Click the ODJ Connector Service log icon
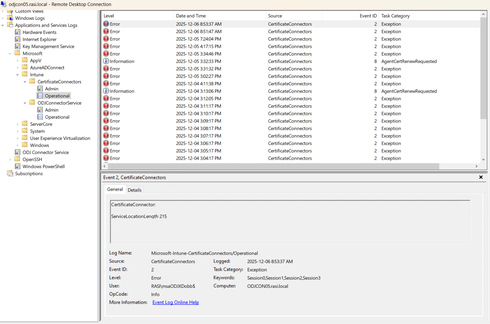Viewport: 490px width, 324px height. click(x=18, y=152)
